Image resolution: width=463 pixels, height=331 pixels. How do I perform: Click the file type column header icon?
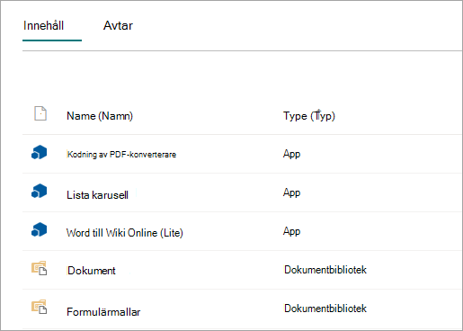point(40,113)
